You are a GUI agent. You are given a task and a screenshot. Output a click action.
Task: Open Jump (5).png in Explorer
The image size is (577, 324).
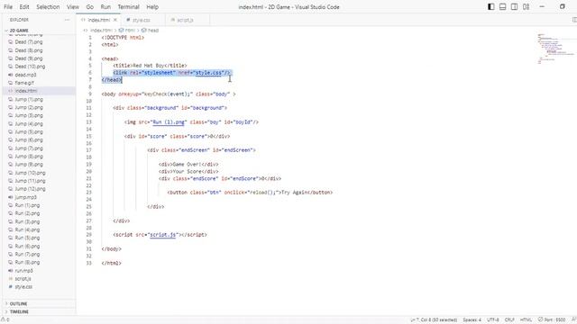(29, 132)
